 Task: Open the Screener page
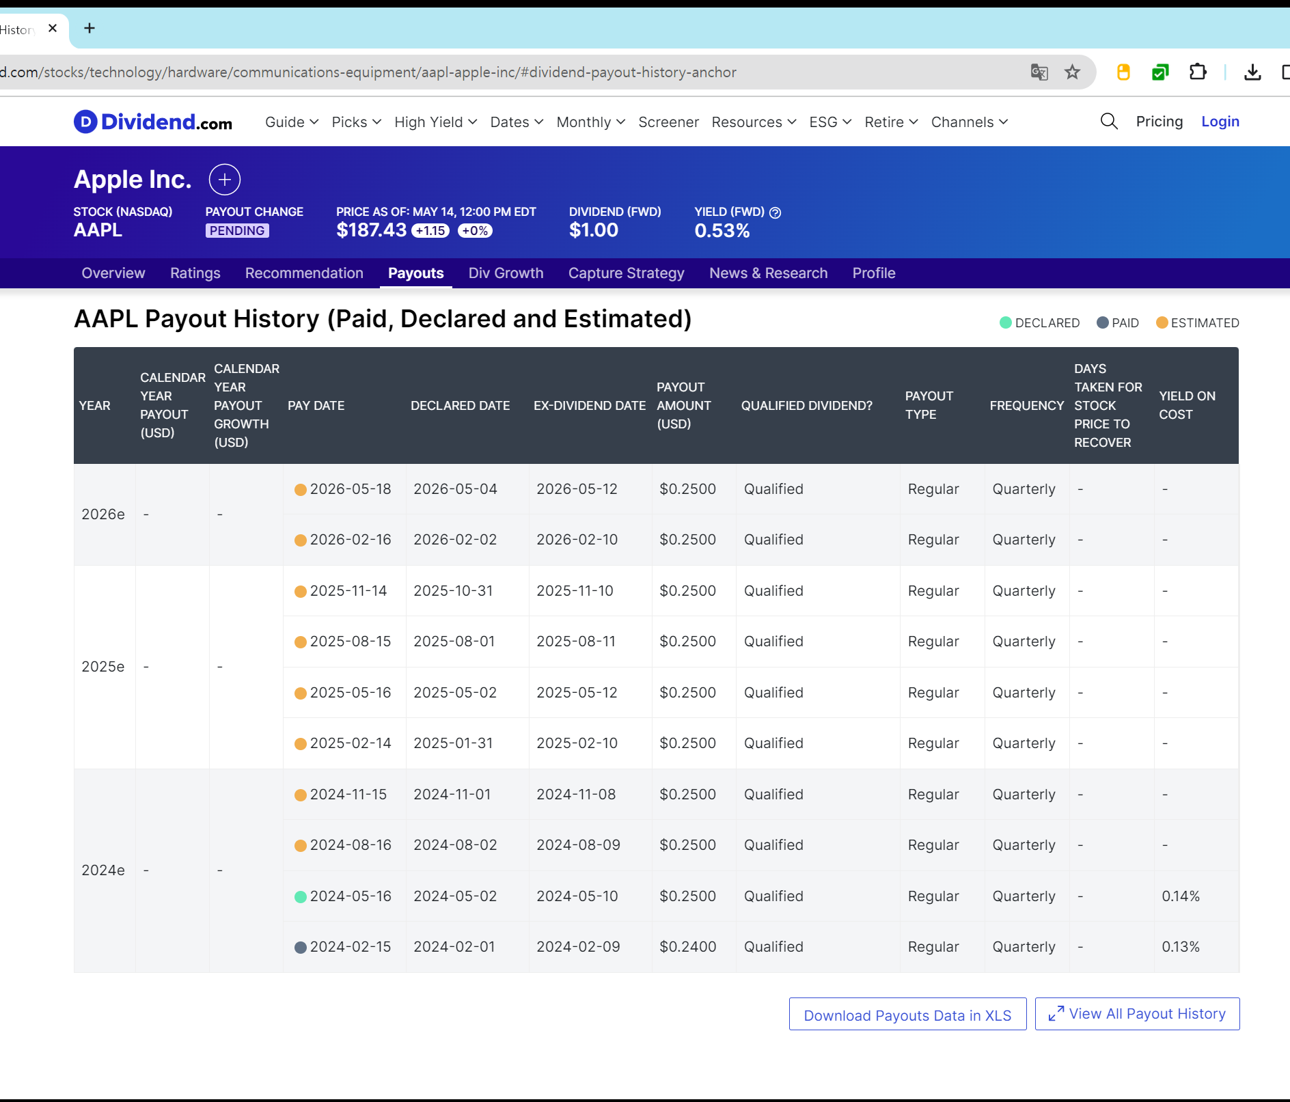click(669, 122)
